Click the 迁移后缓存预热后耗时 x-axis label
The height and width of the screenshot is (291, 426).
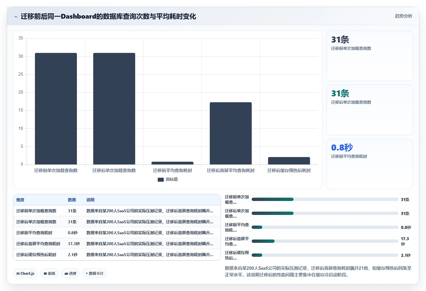coord(289,170)
